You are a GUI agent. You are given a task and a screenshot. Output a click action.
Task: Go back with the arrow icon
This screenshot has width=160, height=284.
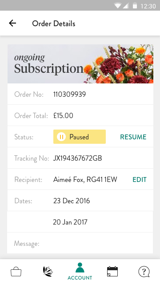click(x=12, y=23)
